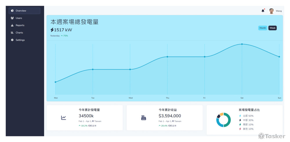Screen dimensions: 290x142
Task: Click the Sat axis label
Action: (242, 98)
